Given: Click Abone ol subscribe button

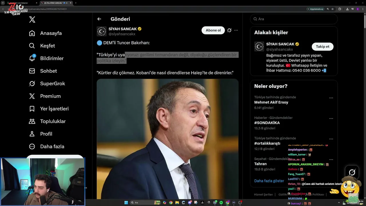Looking at the screenshot, I should [x=213, y=30].
